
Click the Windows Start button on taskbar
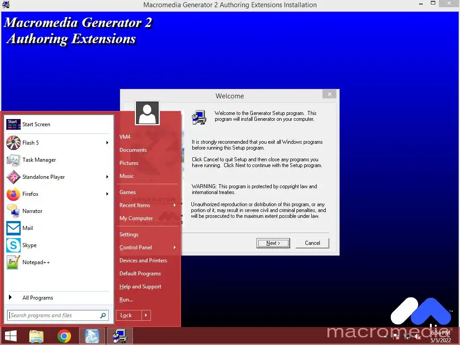(x=11, y=336)
